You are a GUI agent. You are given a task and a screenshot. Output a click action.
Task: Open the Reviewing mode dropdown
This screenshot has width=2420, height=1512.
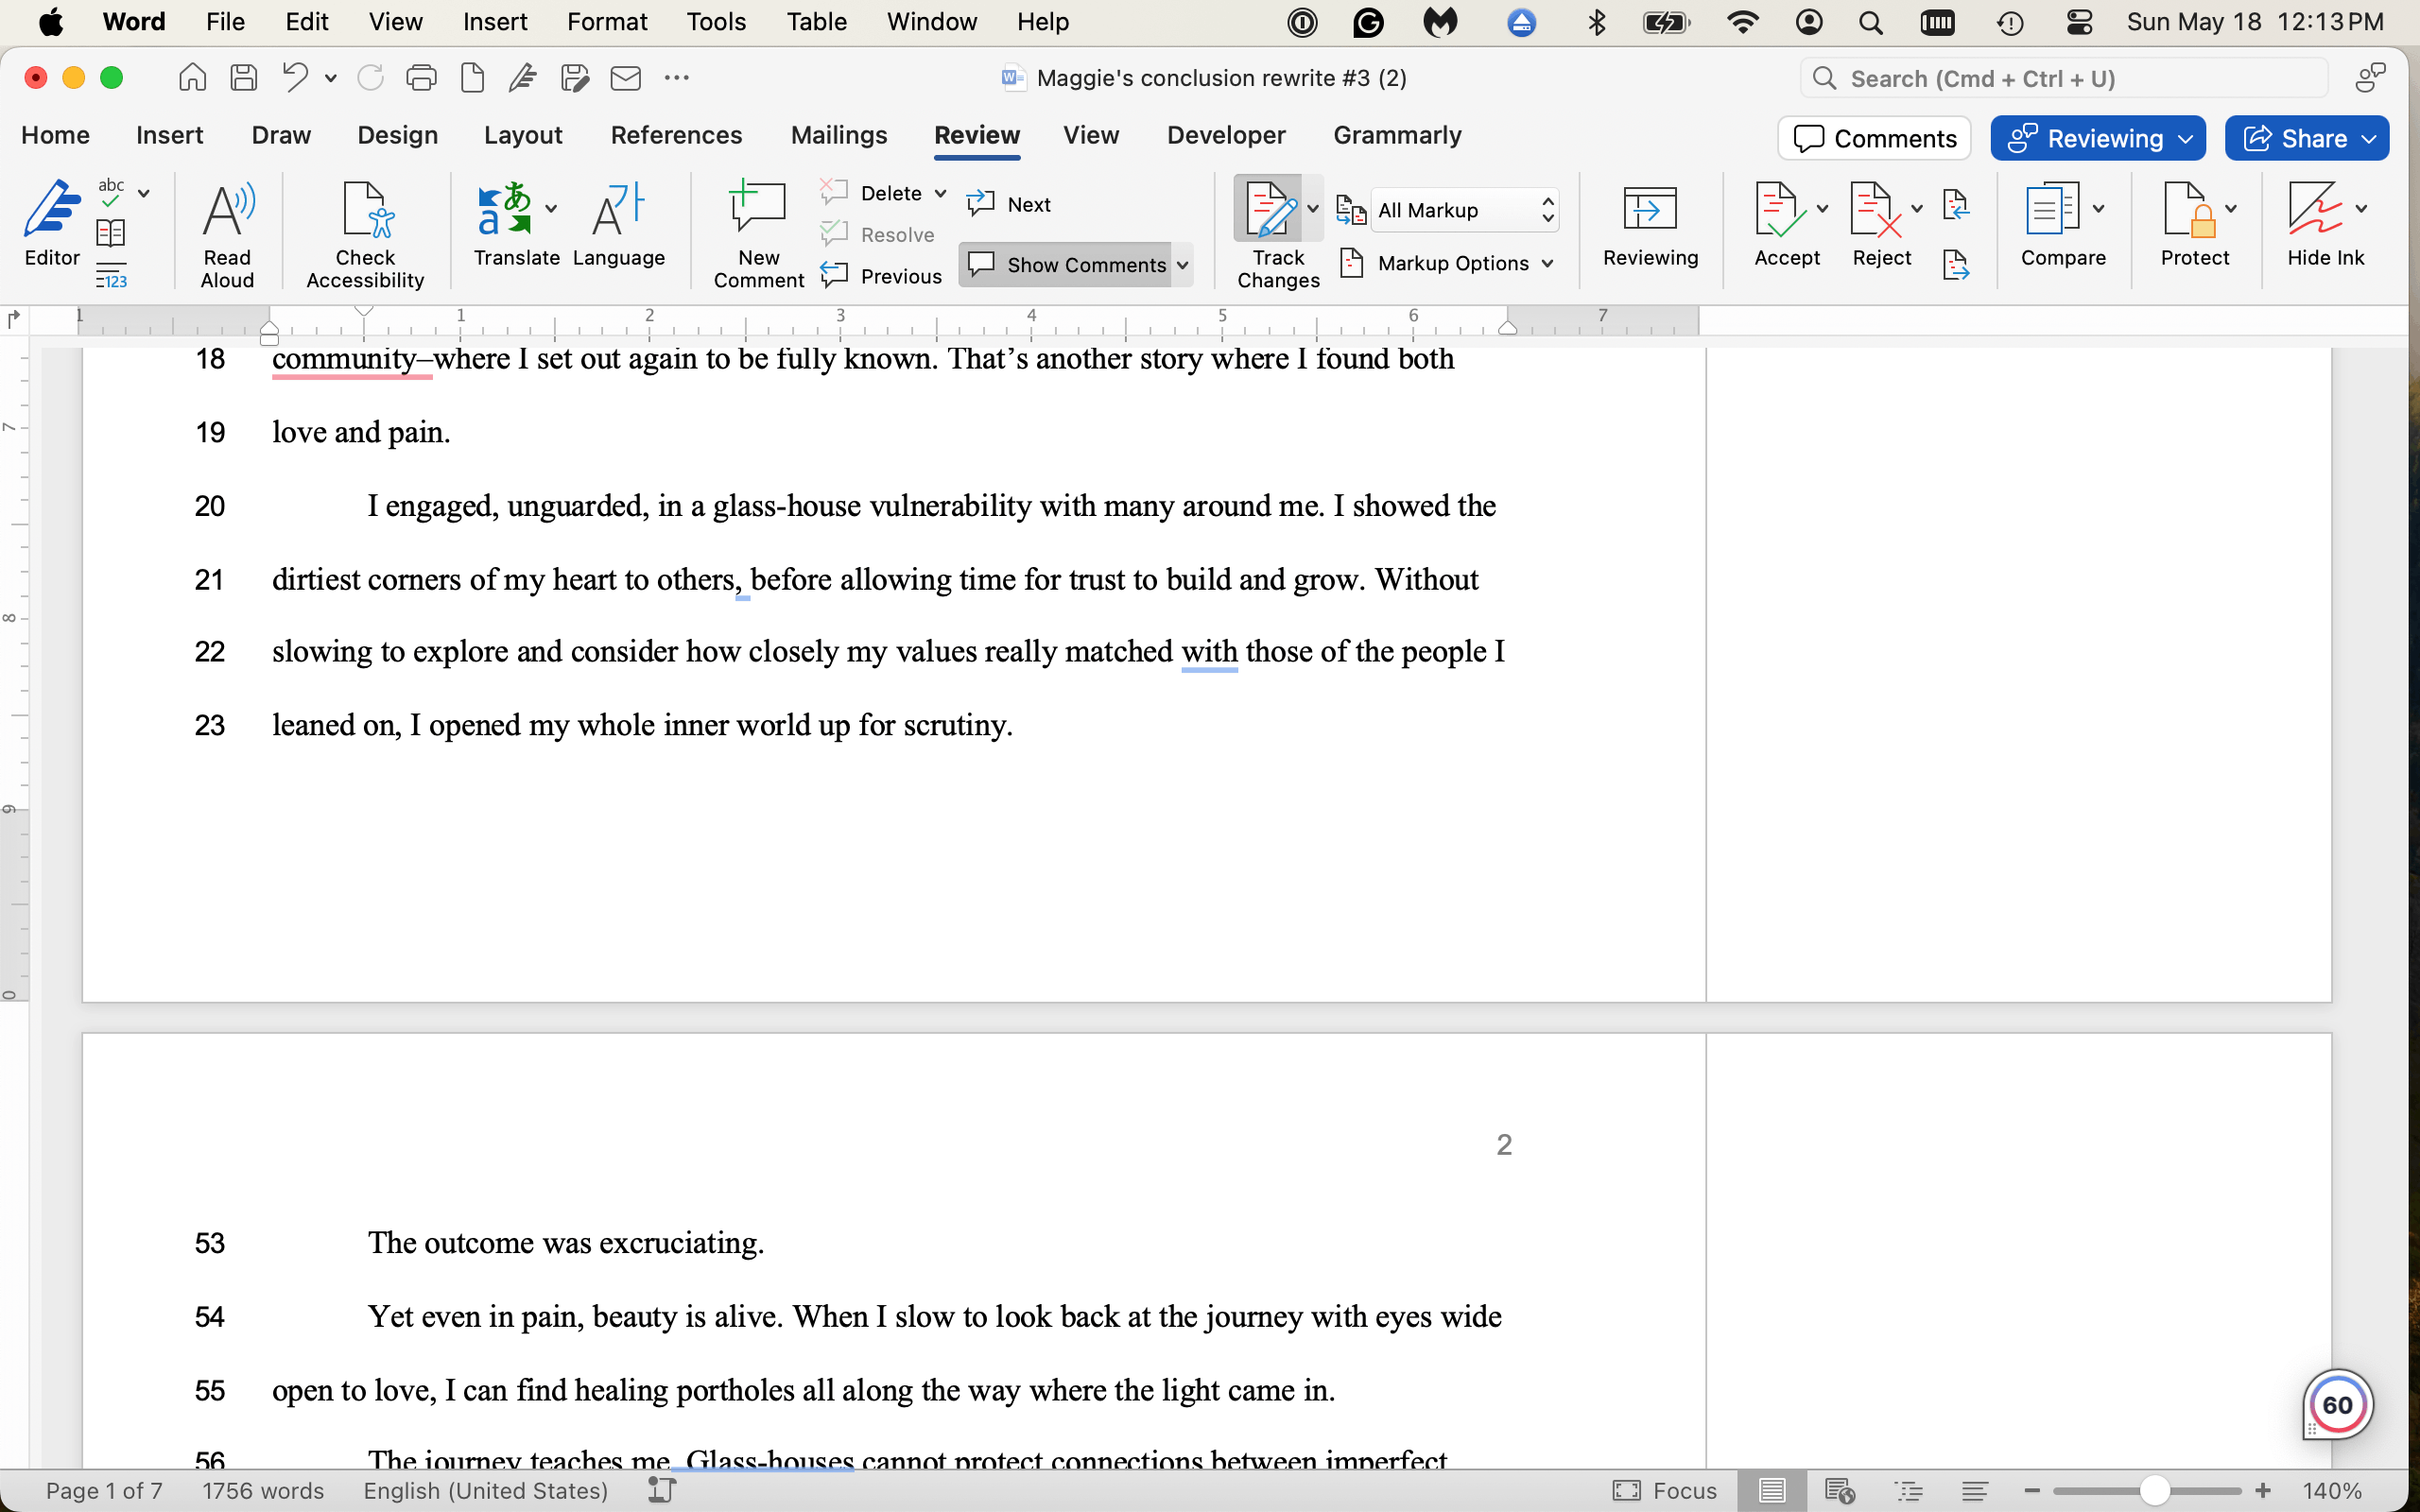2097,138
